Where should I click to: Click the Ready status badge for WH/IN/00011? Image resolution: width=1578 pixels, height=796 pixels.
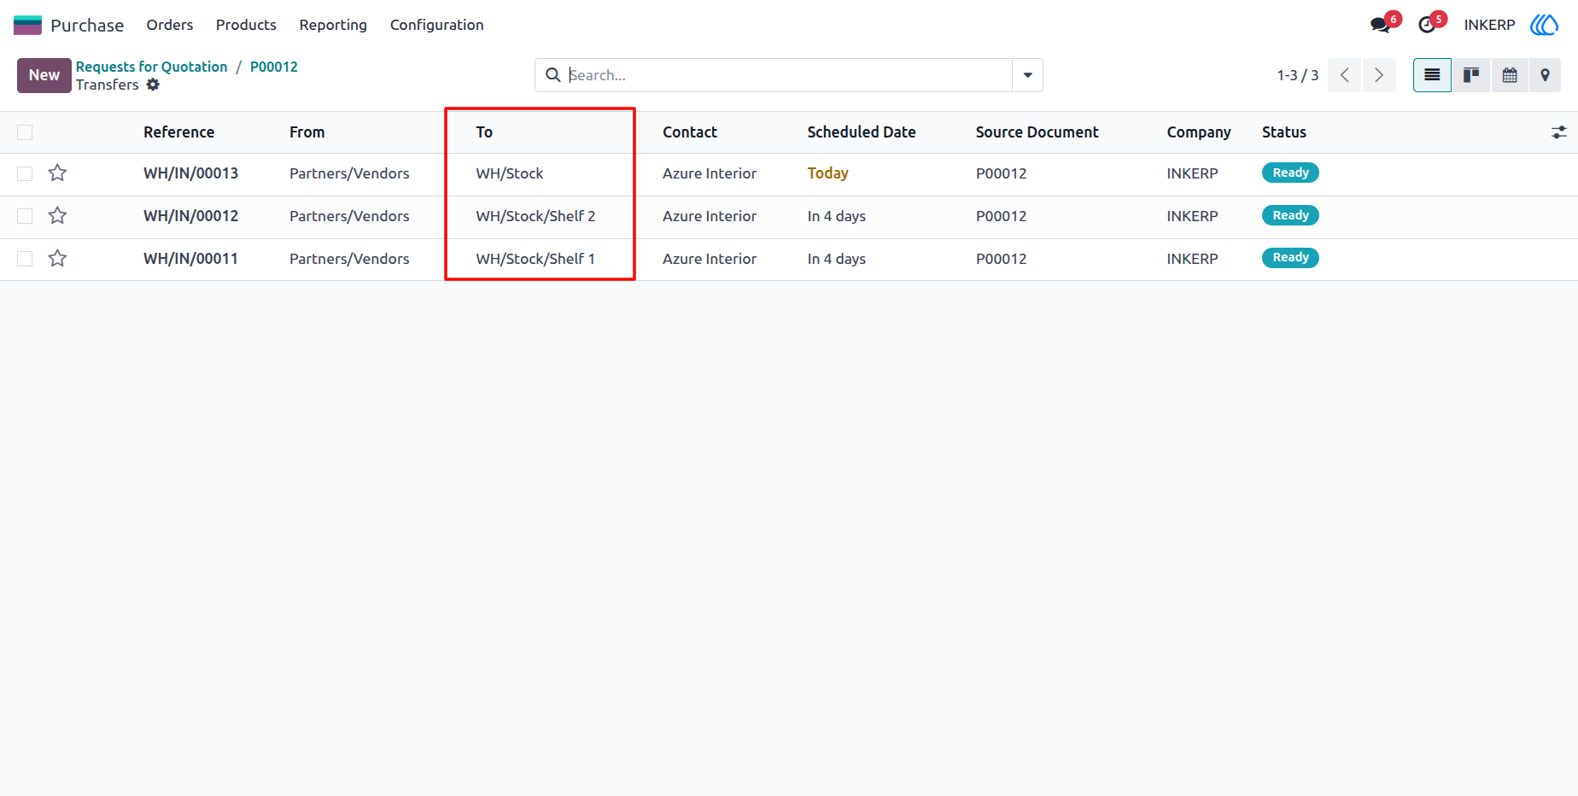pos(1290,258)
